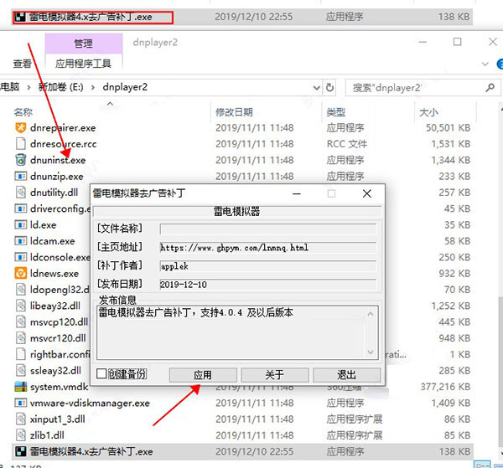Click the ldopengl32 dll file icon
This screenshot has width=503, height=468.
[x=21, y=290]
